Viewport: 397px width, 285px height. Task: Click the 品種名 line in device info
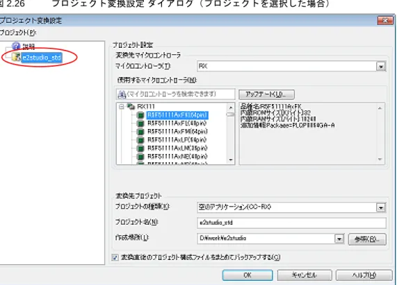pos(271,106)
